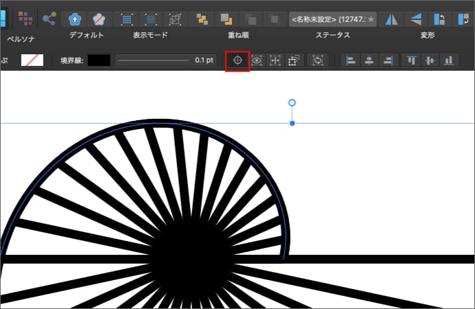Toggle the cycle selection box button
The height and width of the screenshot is (309, 475).
click(318, 60)
